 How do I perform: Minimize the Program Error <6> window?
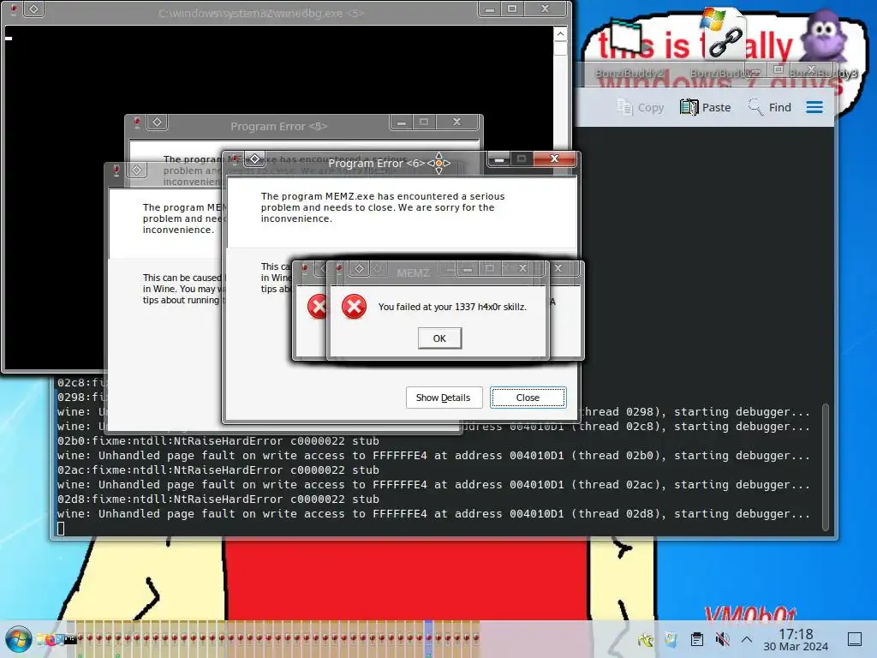pos(499,159)
